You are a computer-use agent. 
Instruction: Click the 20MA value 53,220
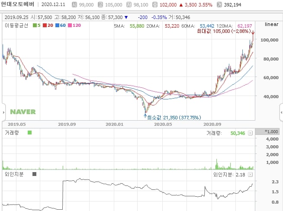[x=172, y=26]
